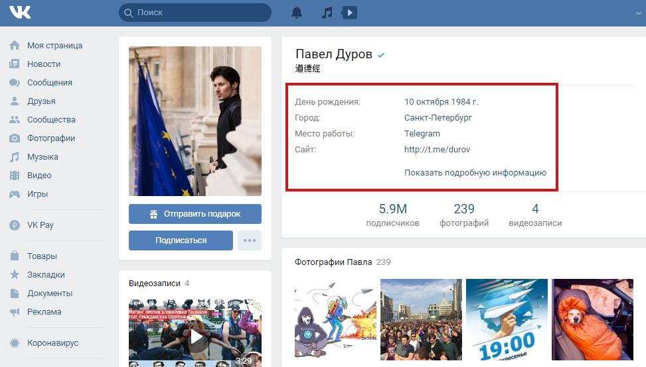This screenshot has height=367, width=646.
Task: Open Друзья in the sidebar
Action: pyautogui.click(x=41, y=101)
